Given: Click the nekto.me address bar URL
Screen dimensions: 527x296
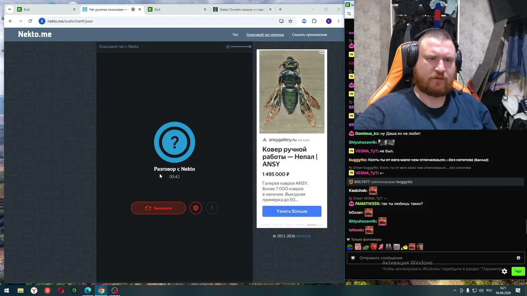Looking at the screenshot, I should [70, 21].
